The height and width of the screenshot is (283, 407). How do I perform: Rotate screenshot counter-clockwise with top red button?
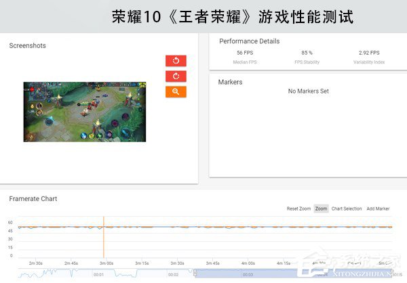click(x=176, y=61)
